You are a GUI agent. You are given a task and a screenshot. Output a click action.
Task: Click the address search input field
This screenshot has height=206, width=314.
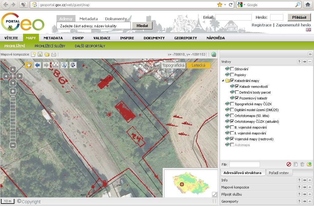pos(94,26)
